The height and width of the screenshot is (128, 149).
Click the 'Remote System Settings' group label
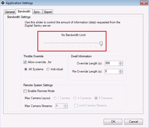38,85
